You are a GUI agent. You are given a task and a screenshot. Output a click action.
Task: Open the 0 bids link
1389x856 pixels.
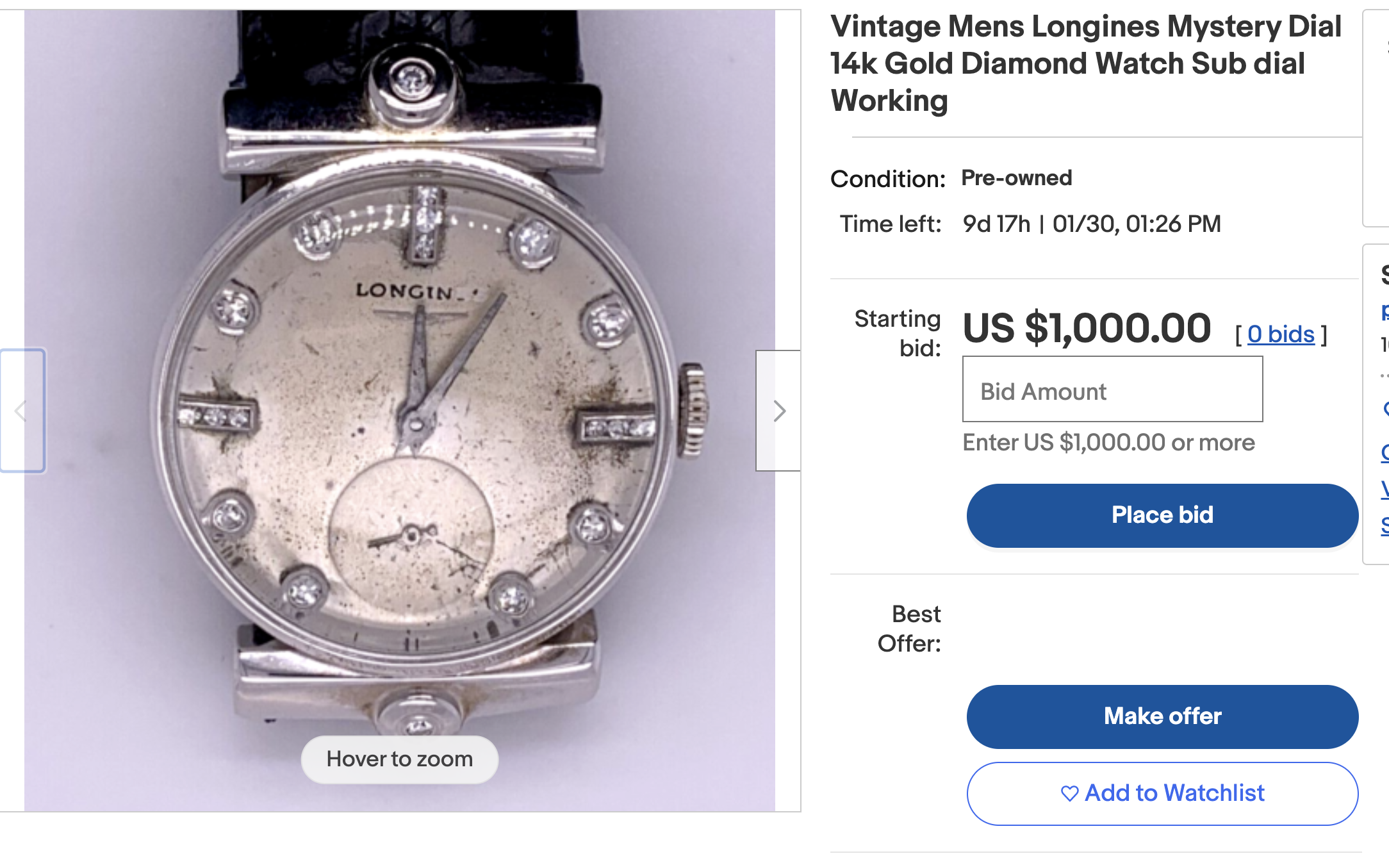pyautogui.click(x=1281, y=334)
